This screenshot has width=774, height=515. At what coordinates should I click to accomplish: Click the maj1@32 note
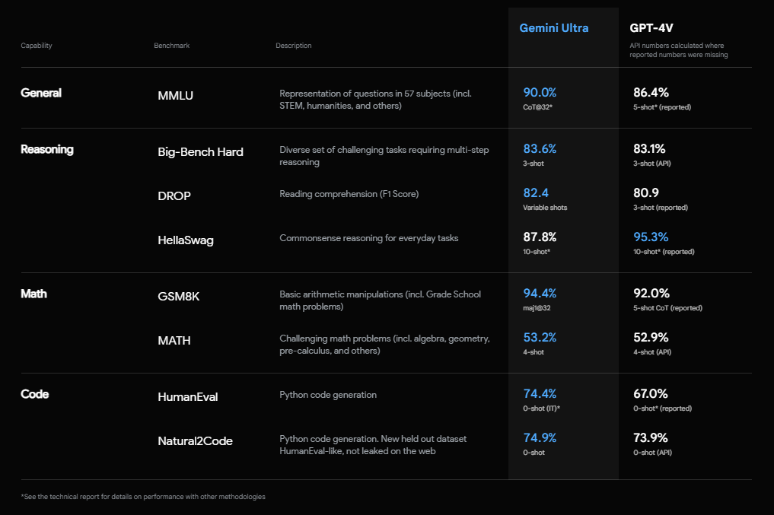click(537, 308)
